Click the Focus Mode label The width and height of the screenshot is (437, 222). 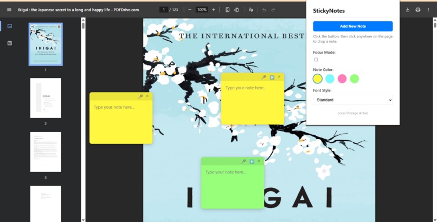[324, 53]
